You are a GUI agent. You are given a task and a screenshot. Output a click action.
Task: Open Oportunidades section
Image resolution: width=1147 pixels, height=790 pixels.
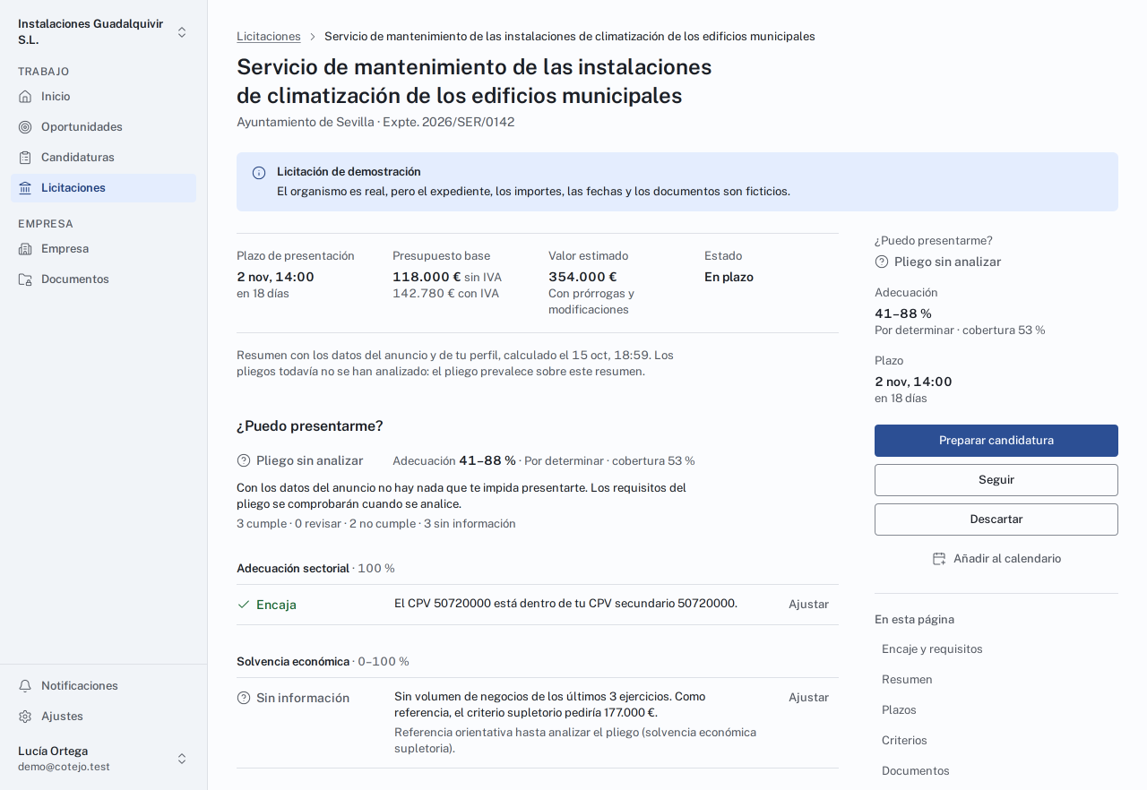pyautogui.click(x=103, y=127)
